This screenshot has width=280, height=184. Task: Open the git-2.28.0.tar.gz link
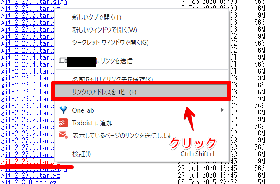click(x=30, y=162)
